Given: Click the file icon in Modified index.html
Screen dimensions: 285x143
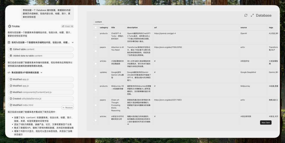Looking at the screenshot, I should (11, 105).
